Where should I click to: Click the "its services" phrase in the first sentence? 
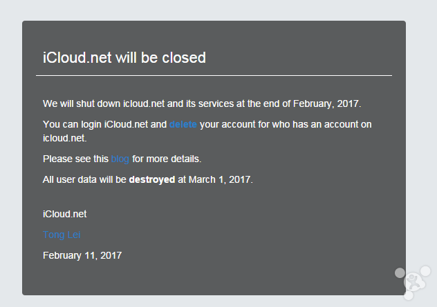click(x=211, y=104)
